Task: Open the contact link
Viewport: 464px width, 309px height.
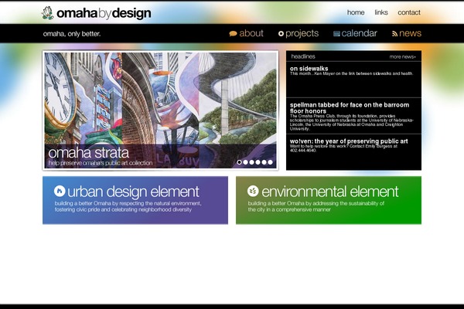Action: pyautogui.click(x=409, y=12)
